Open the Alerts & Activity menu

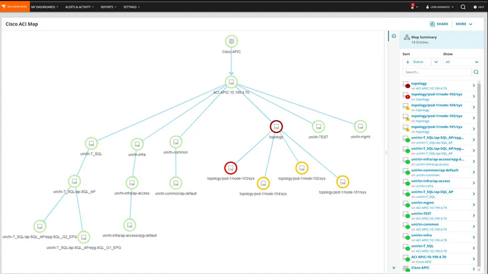[79, 7]
